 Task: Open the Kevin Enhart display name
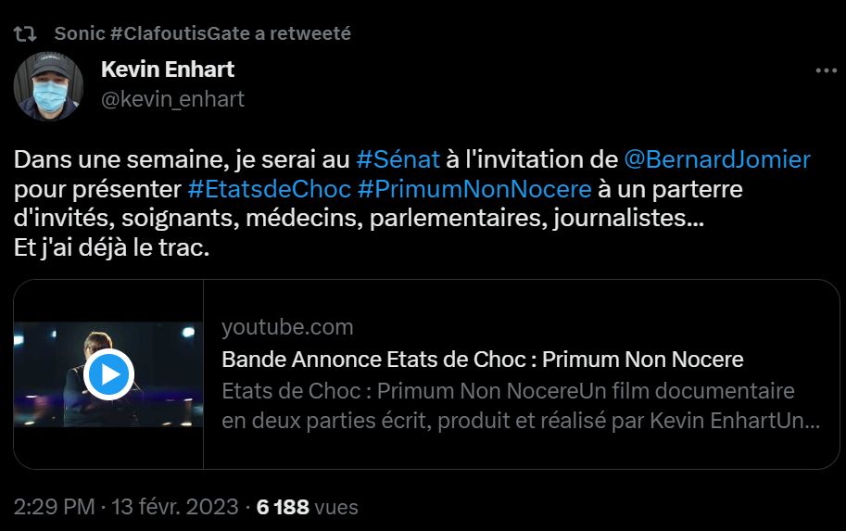point(167,70)
